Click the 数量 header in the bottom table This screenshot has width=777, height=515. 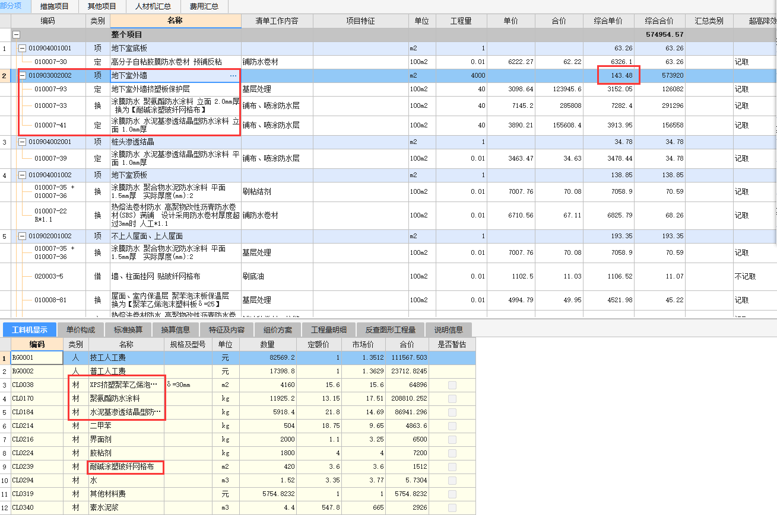(267, 344)
